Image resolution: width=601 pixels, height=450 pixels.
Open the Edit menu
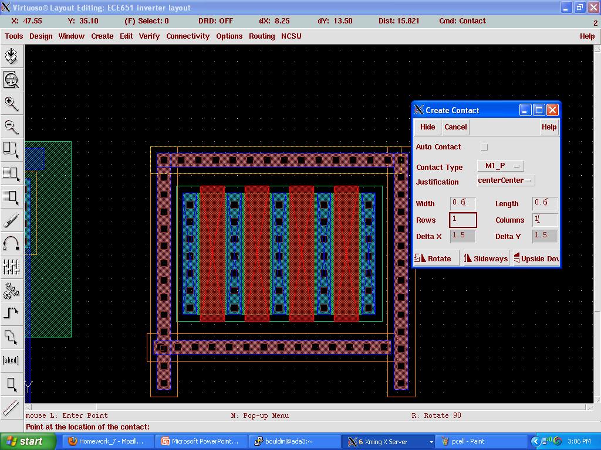(x=126, y=36)
